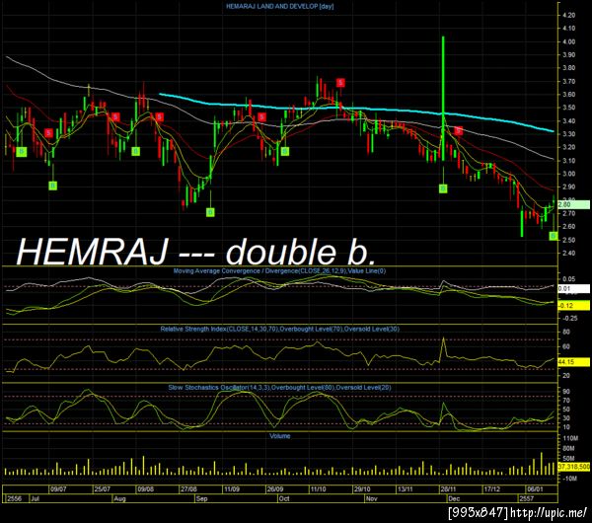Click the 3.50 price axis label
Image resolution: width=592 pixels, height=523 pixels.
coord(569,108)
